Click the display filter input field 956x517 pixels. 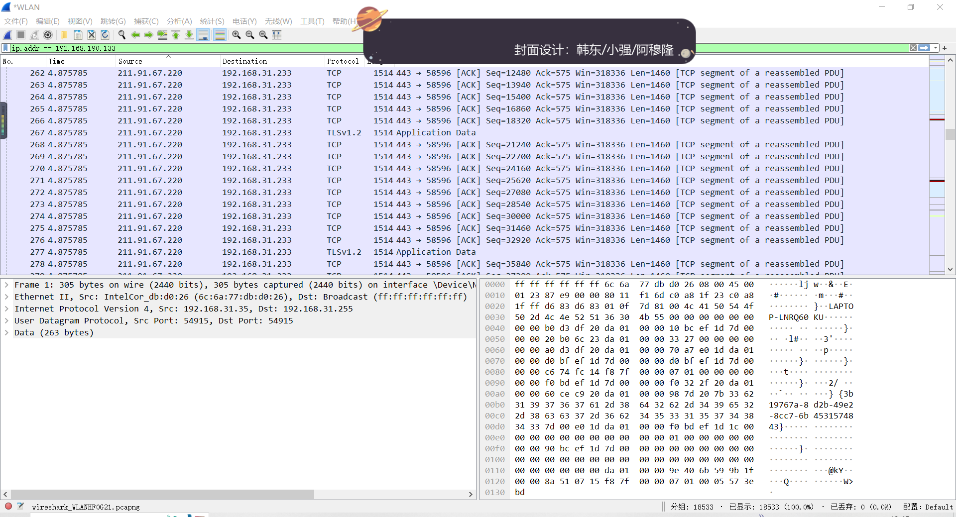click(458, 48)
